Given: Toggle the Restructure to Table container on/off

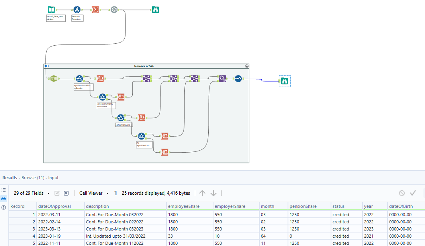Looking at the screenshot, I should 47,66.
